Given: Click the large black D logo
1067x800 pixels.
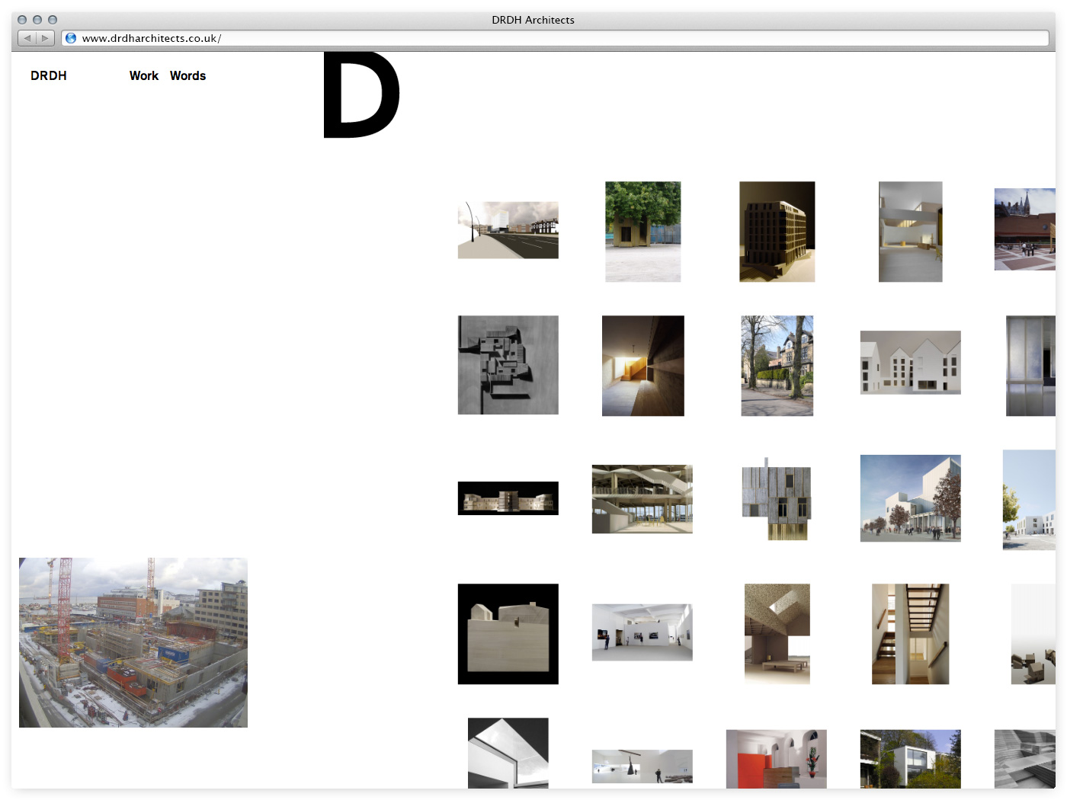Looking at the screenshot, I should click(360, 95).
